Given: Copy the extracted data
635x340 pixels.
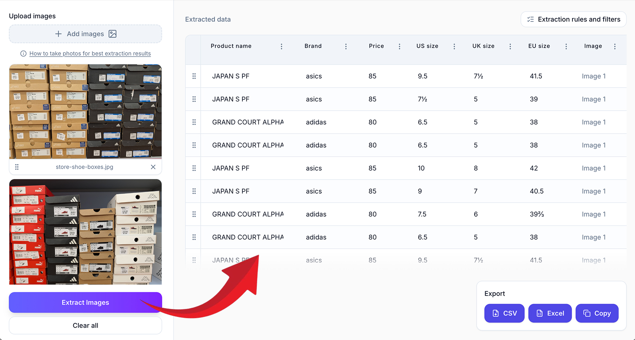Looking at the screenshot, I should point(597,313).
